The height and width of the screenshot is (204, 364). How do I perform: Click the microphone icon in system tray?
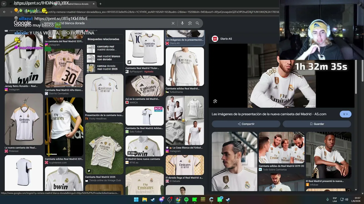point(328,199)
